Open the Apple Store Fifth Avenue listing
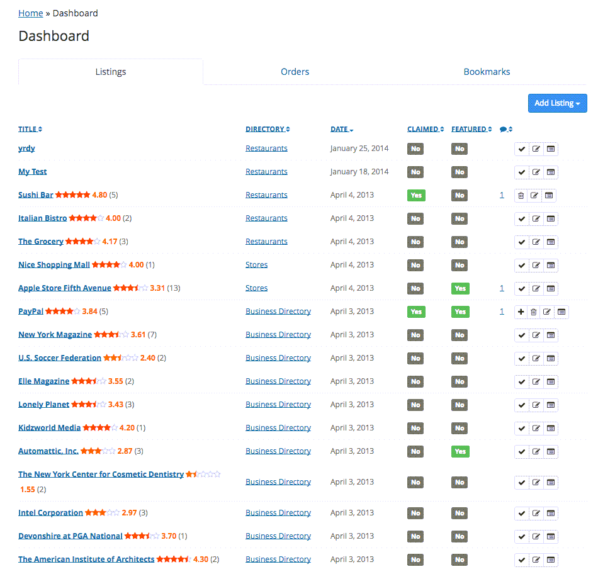The height and width of the screenshot is (579, 598). click(x=65, y=288)
